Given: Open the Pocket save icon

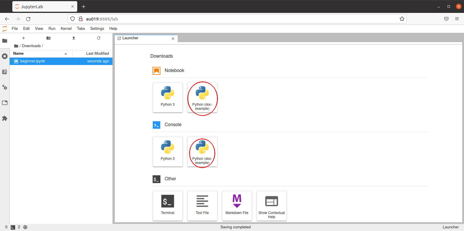Looking at the screenshot, I should 446,19.
